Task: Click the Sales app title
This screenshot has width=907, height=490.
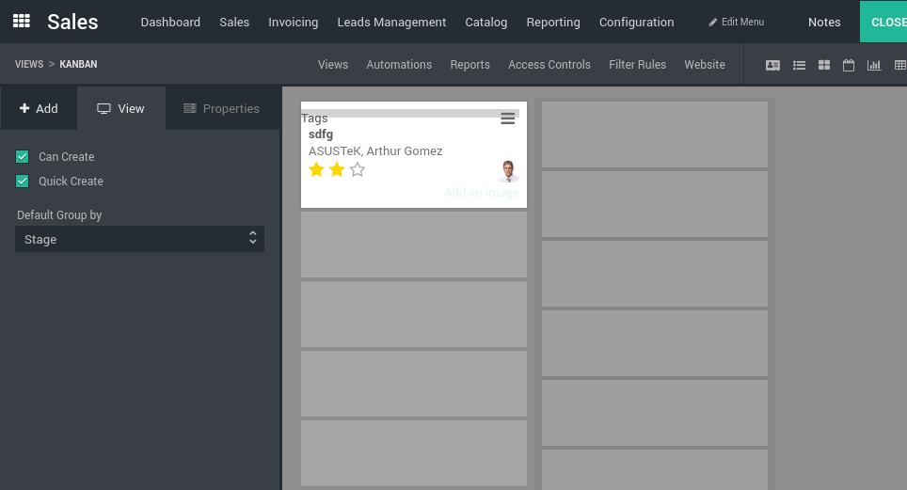Action: (x=72, y=22)
